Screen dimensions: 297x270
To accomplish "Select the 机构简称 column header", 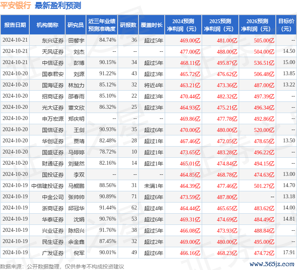I will coord(47,25).
